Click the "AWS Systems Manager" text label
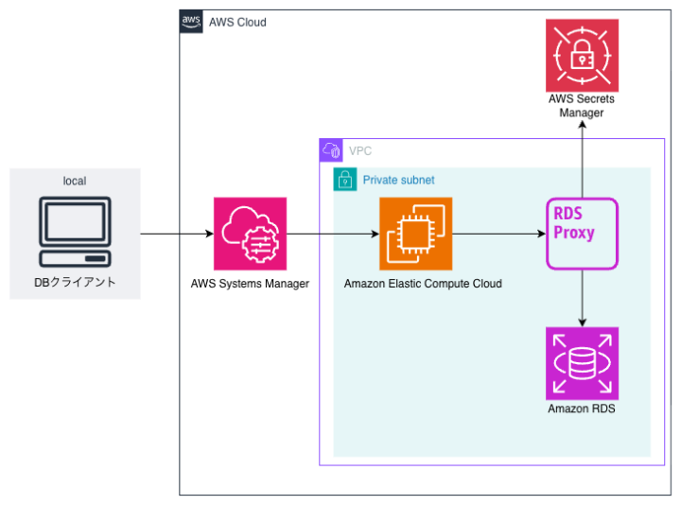This screenshot has height=505, width=681. click(x=250, y=284)
